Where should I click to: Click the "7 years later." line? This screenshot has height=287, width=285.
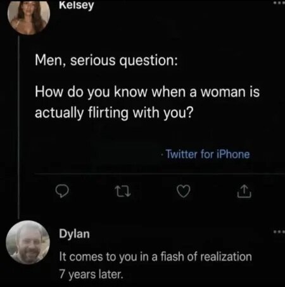click(x=91, y=274)
